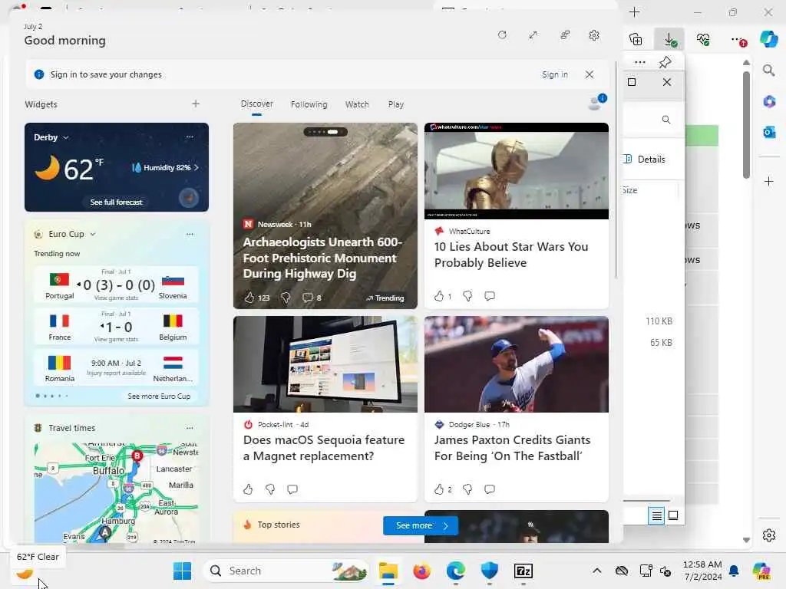Viewport: 786px width, 589px height.
Task: Open the profile avatar with notification badge
Action: [x=596, y=102]
